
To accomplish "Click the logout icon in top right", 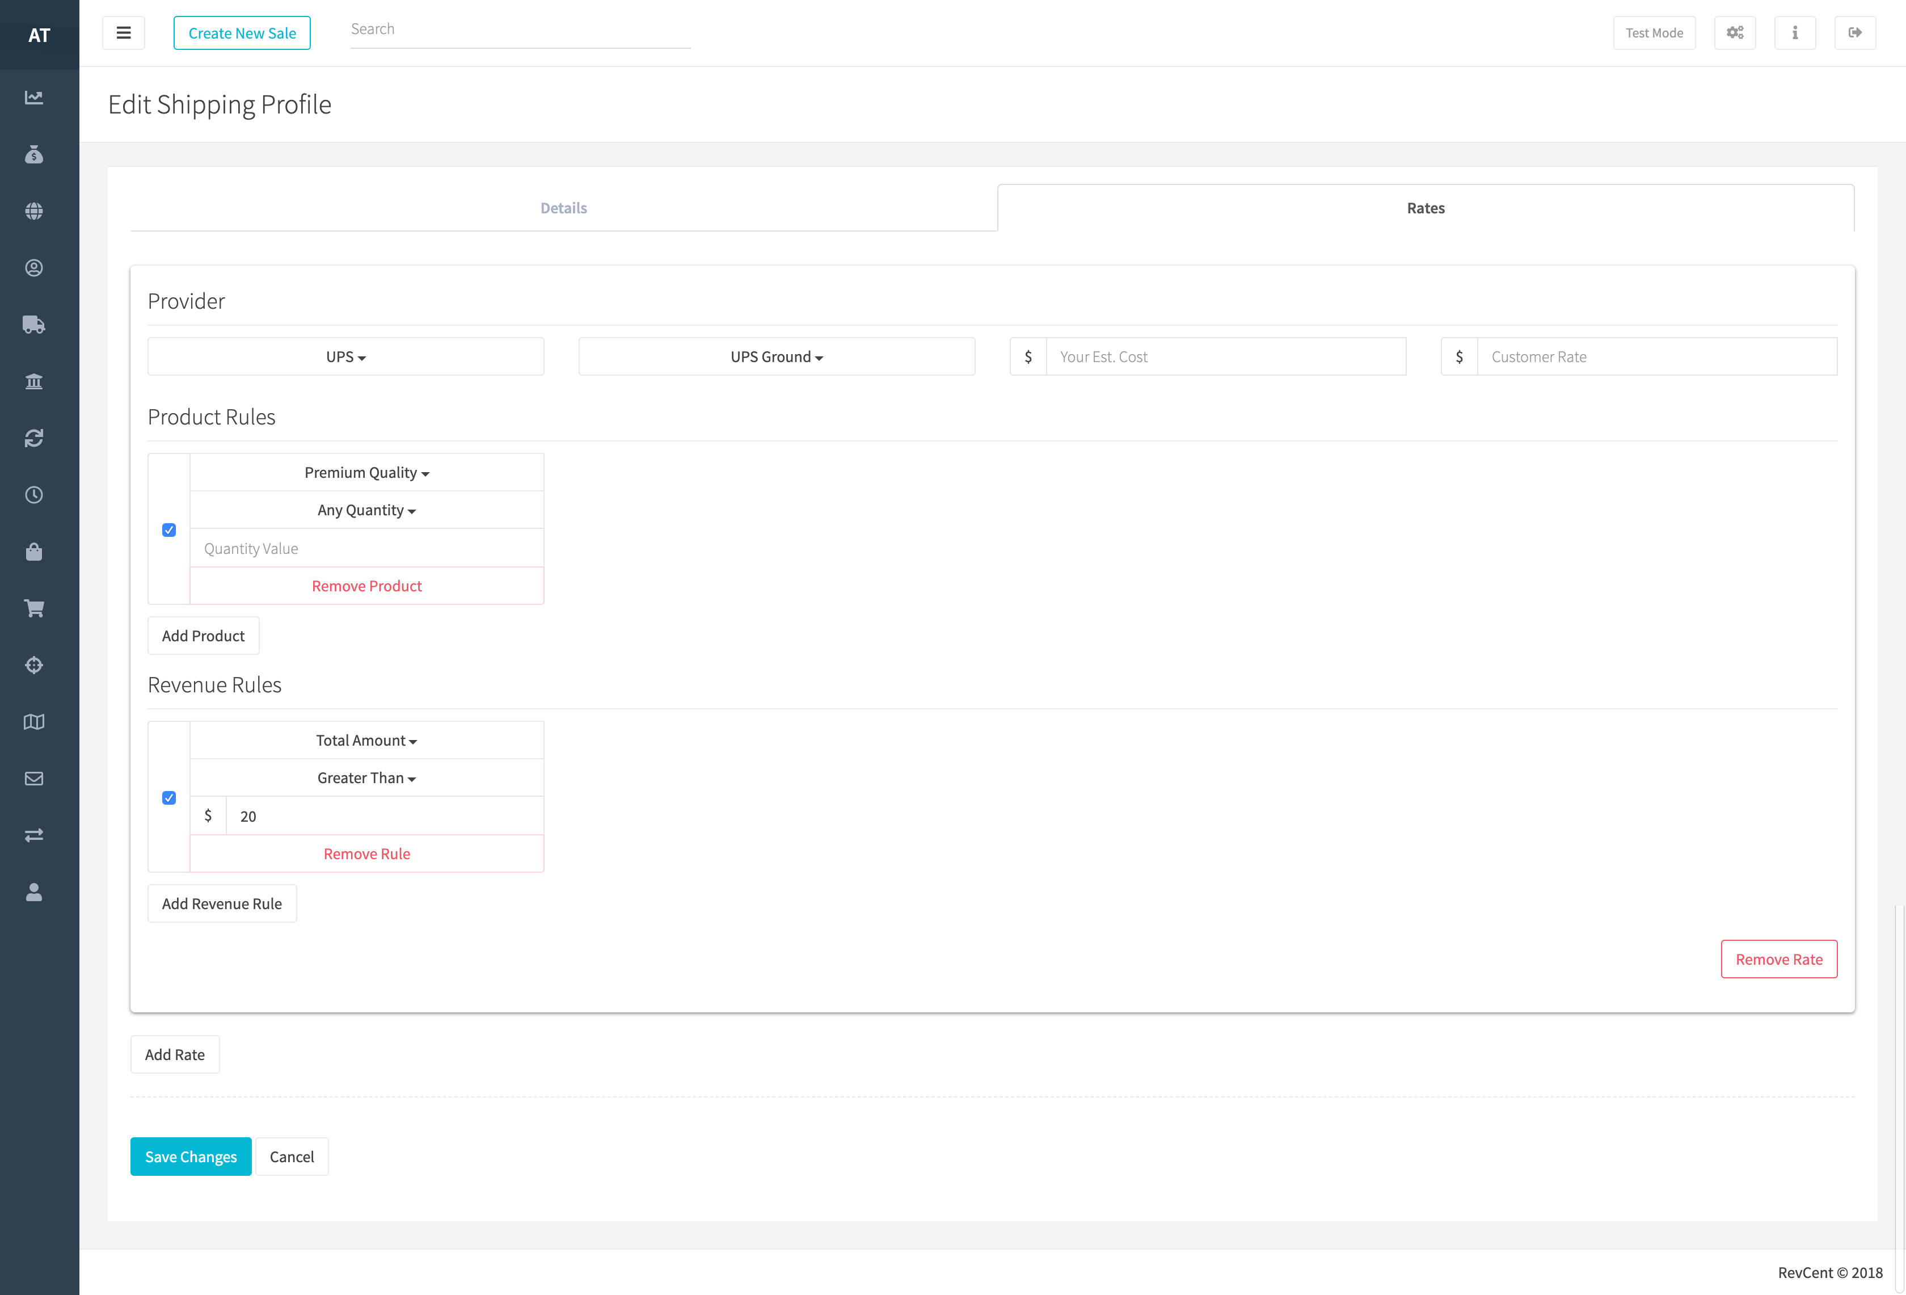I will (1854, 33).
